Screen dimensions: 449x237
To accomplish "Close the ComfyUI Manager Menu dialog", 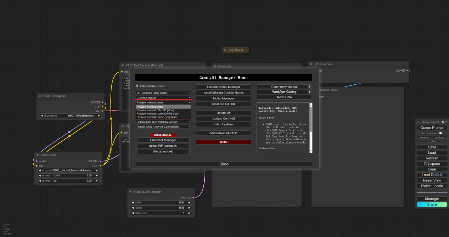I will (x=224, y=164).
